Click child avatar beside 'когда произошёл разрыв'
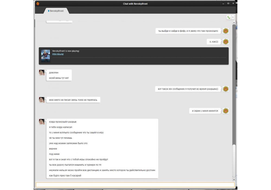This screenshot has width=271, height=190. point(42,122)
